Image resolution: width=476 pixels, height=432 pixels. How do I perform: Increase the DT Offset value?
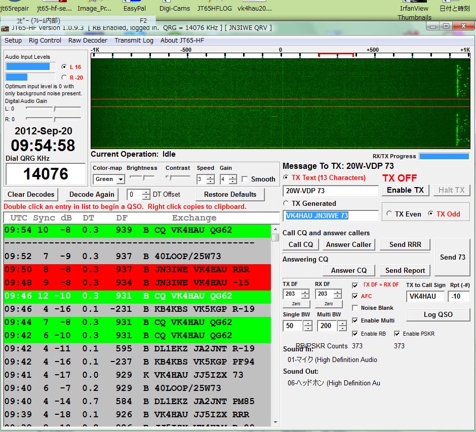[146, 192]
